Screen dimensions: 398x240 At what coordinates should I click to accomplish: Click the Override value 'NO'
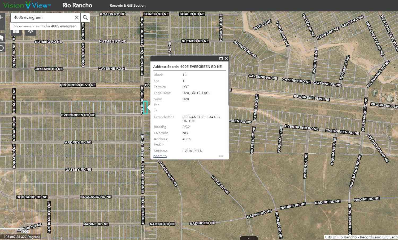(185, 133)
